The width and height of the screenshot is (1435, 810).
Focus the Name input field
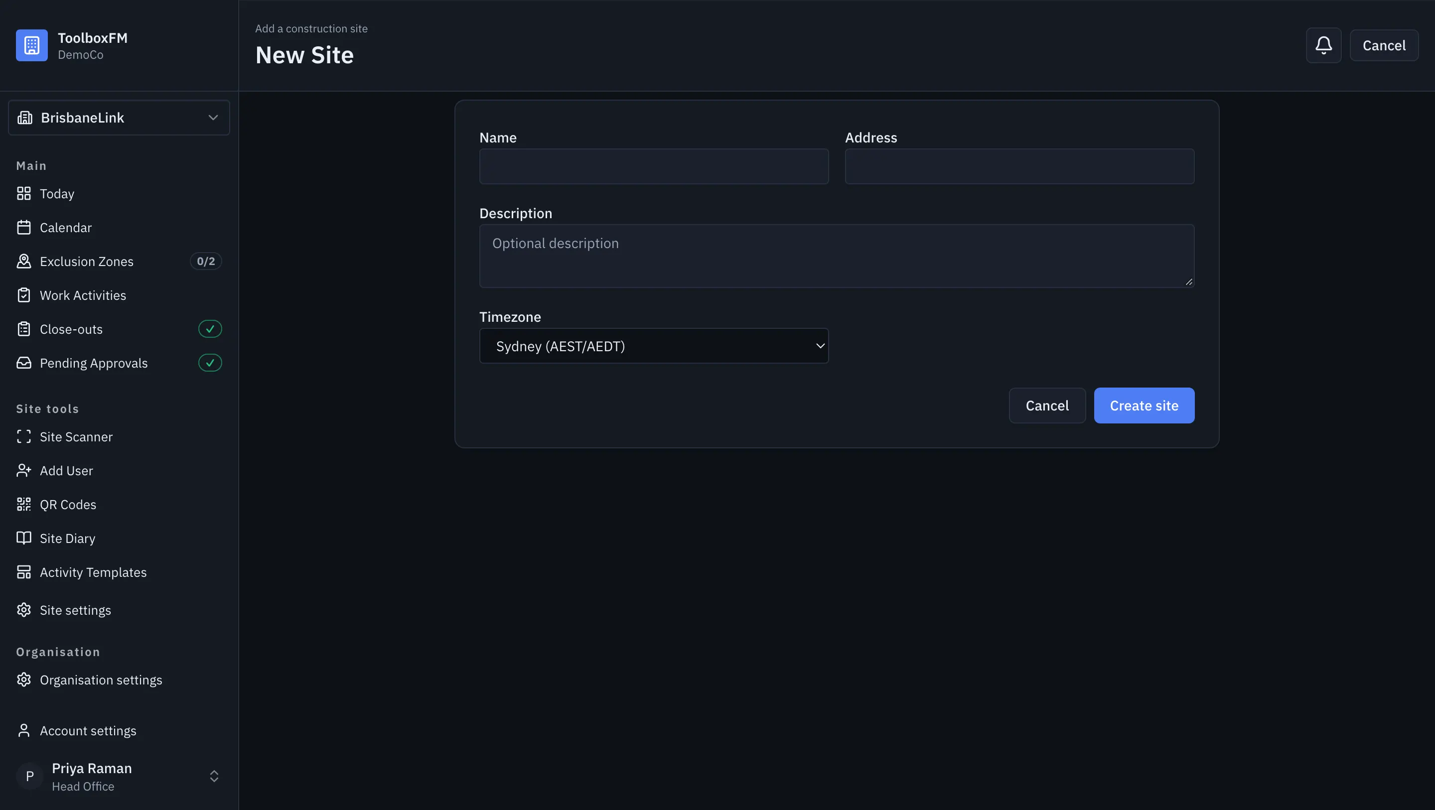pyautogui.click(x=654, y=166)
